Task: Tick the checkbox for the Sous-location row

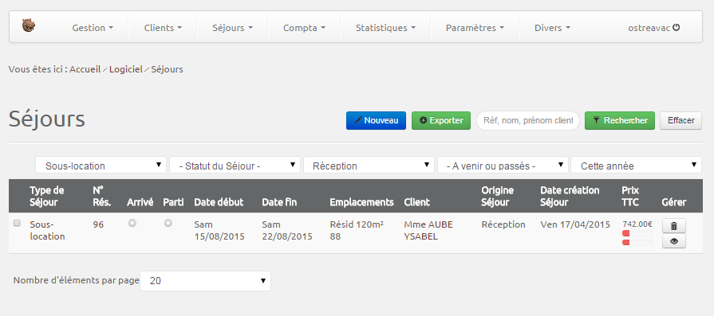Action: coord(17,223)
